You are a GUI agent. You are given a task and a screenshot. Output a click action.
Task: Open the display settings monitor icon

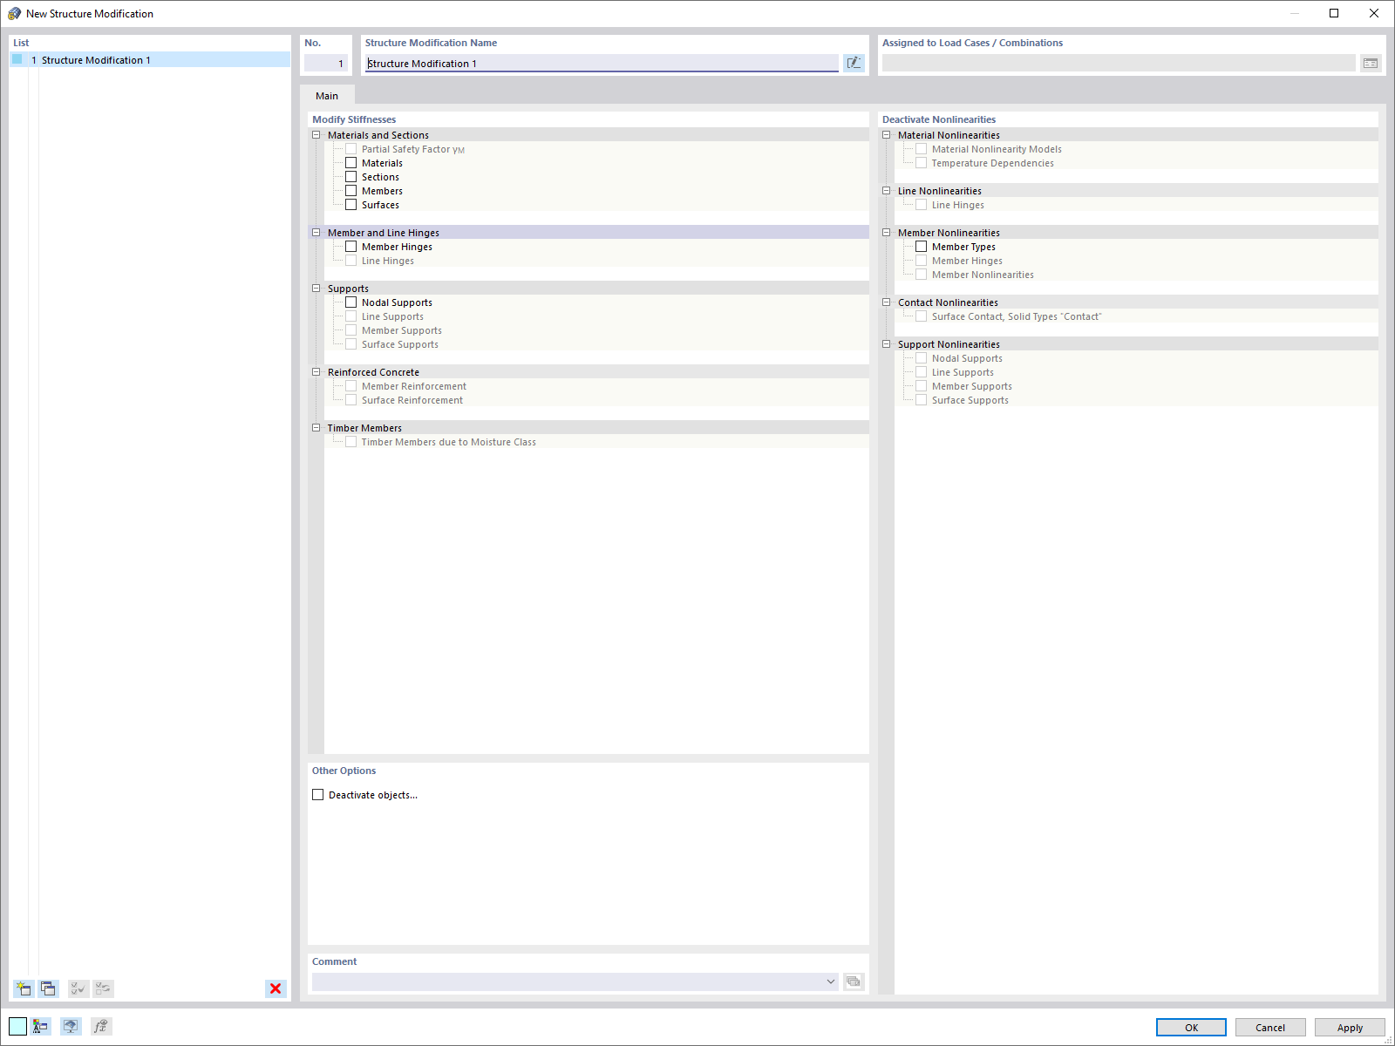(70, 1026)
